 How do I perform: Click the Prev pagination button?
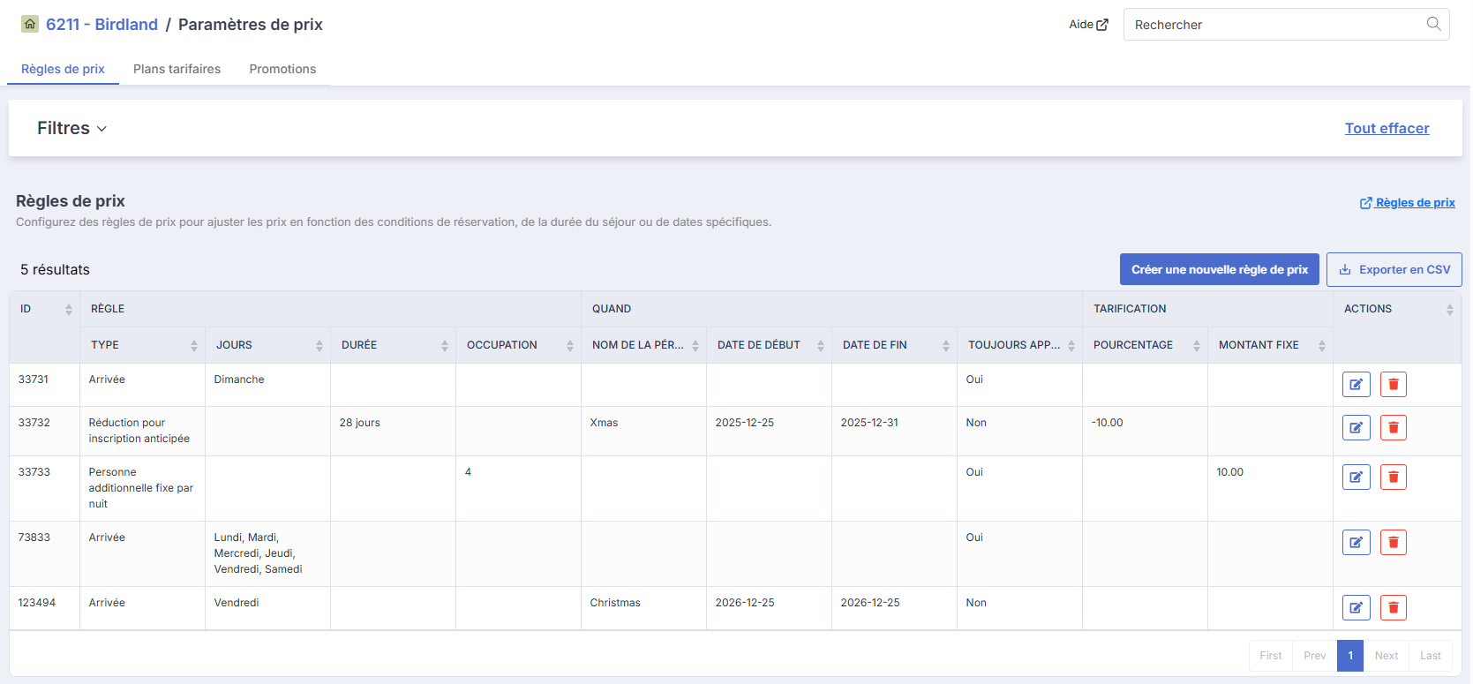1315,656
